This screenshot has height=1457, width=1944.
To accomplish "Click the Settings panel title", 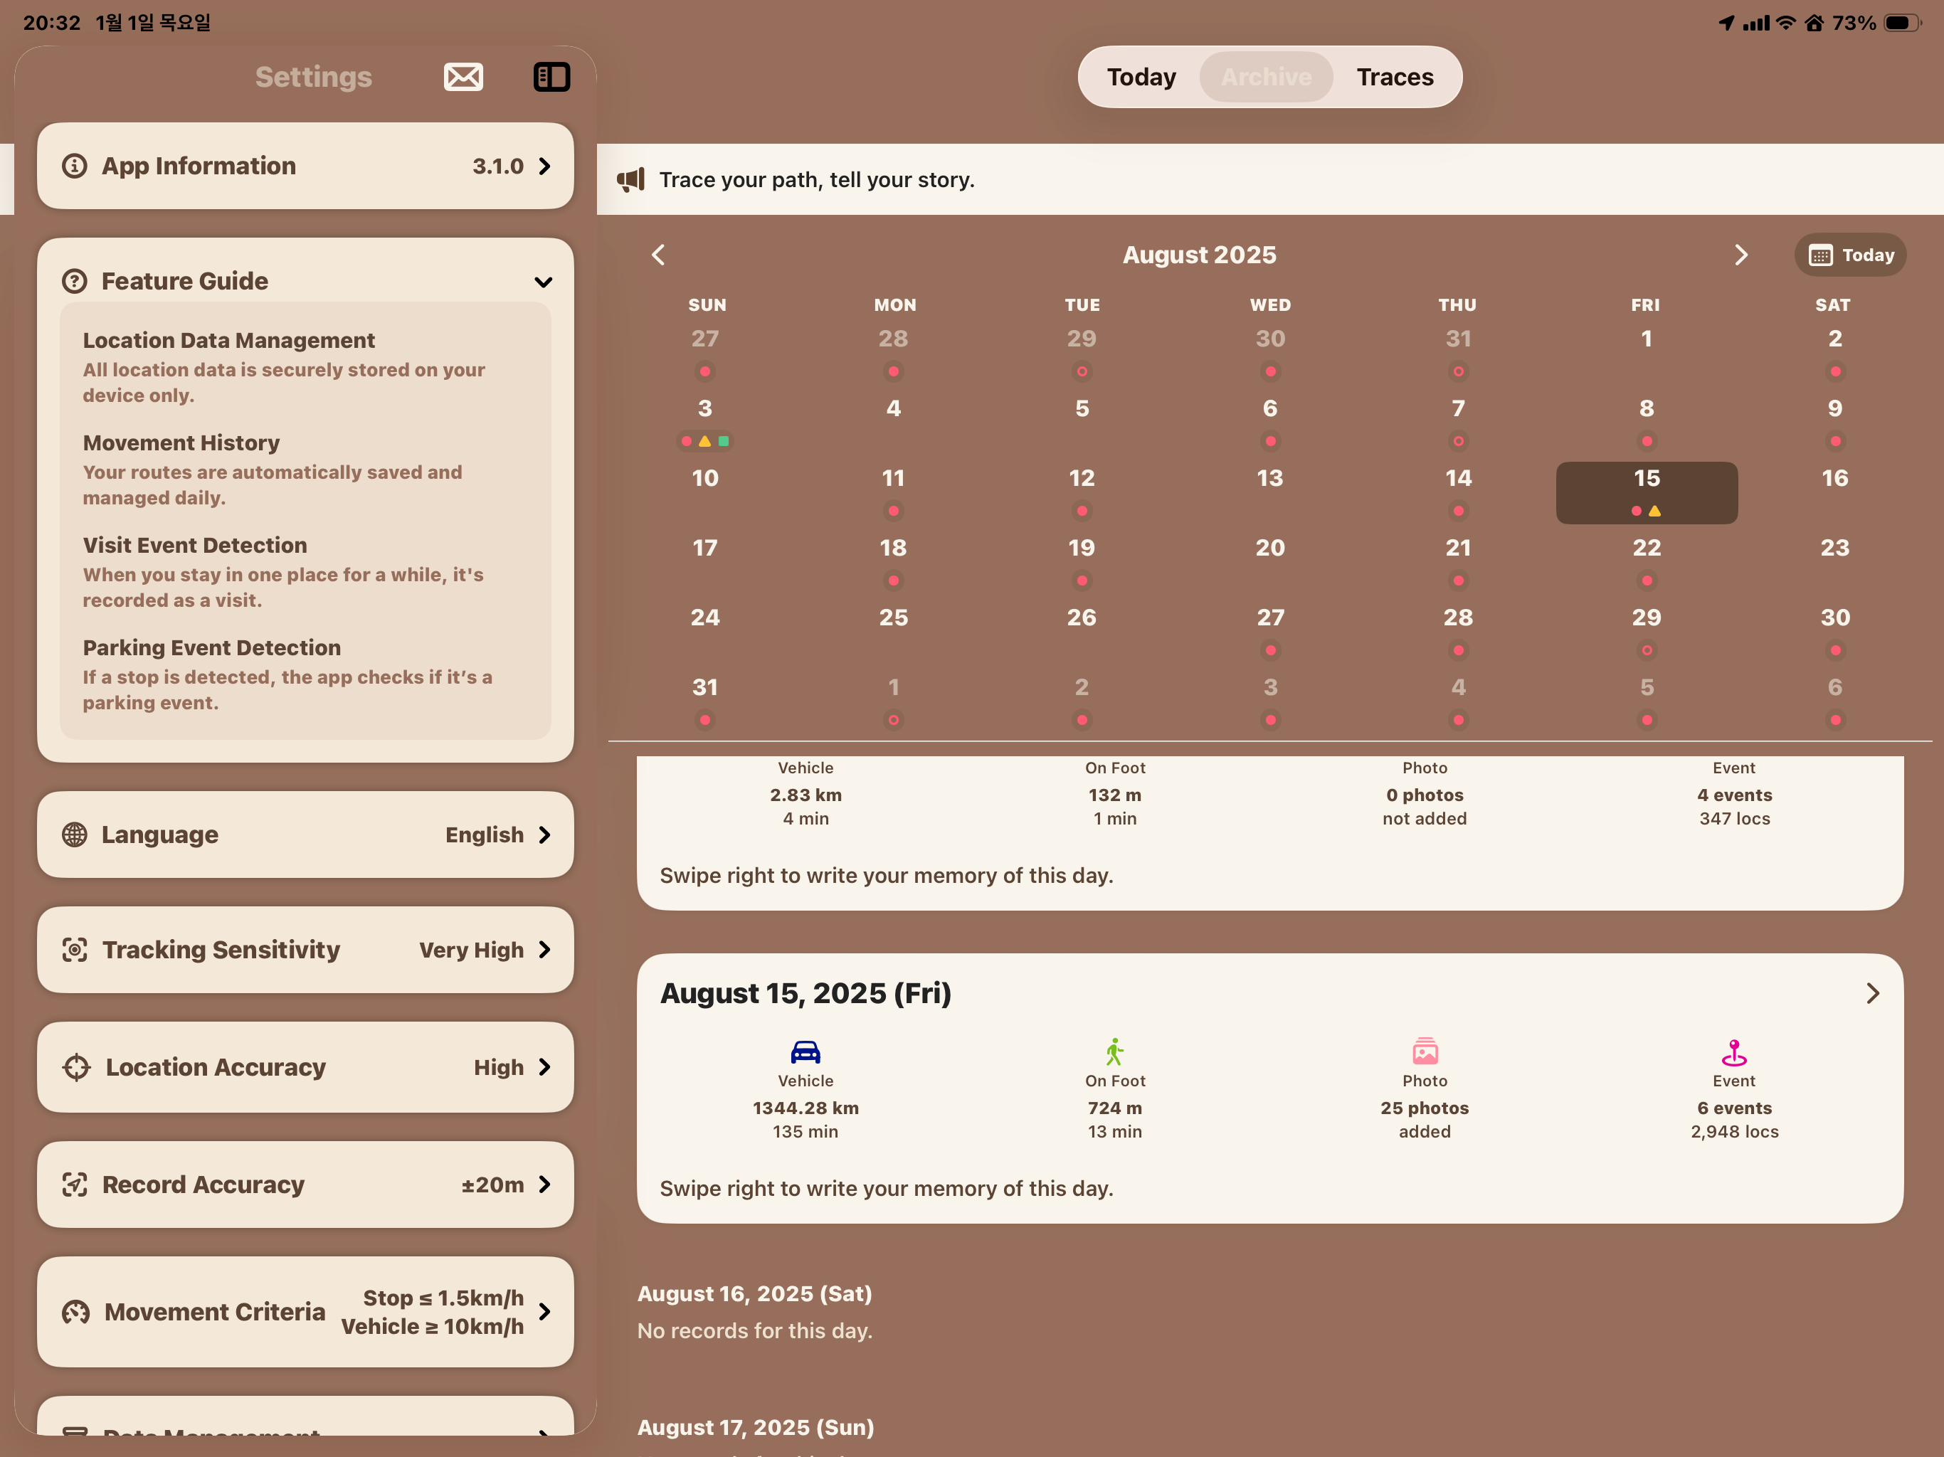I will (314, 78).
